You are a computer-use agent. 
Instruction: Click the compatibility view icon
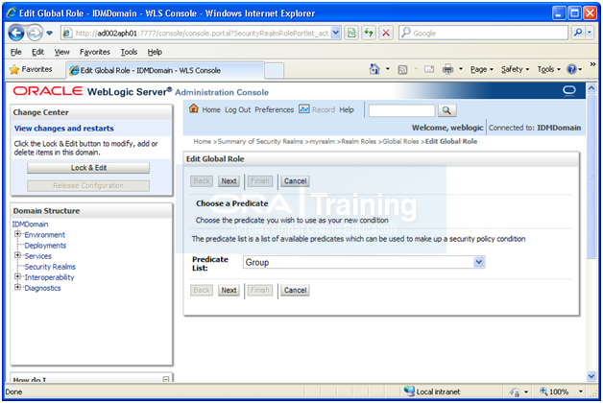[351, 33]
